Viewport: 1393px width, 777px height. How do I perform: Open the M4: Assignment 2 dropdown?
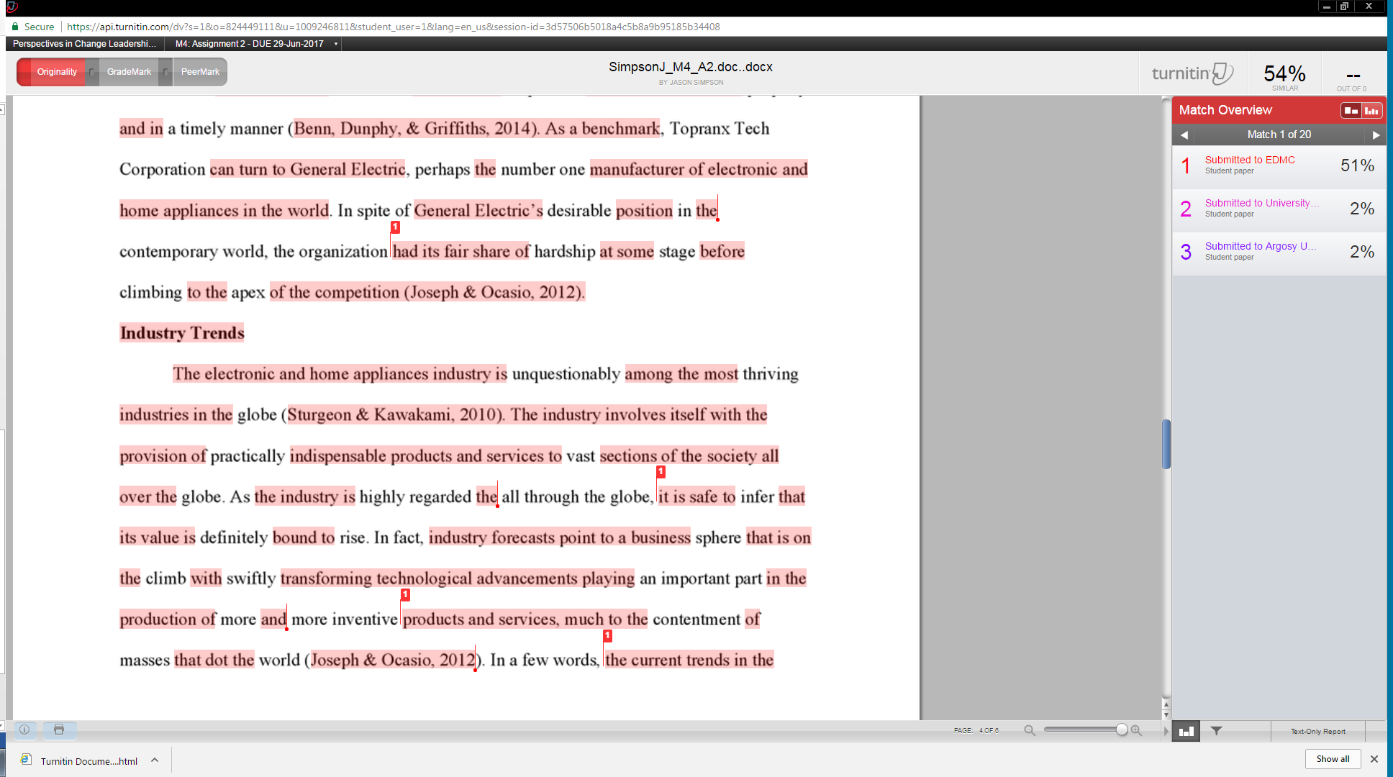335,43
